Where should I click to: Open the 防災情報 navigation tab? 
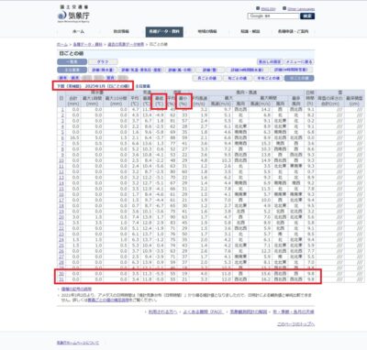coord(121,31)
